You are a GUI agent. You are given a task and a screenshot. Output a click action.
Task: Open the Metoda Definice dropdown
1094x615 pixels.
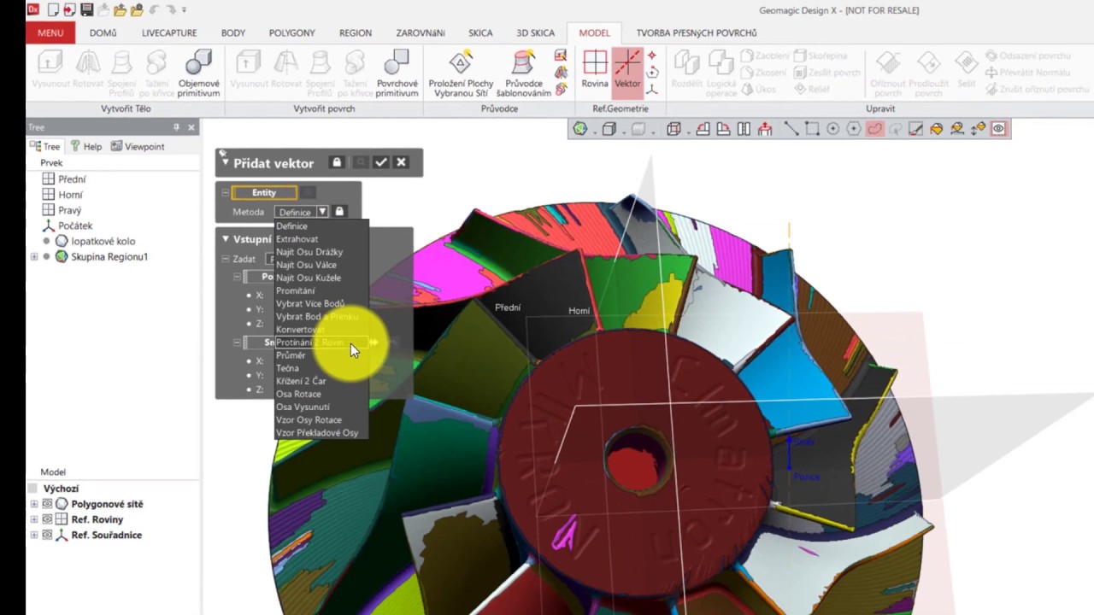322,211
